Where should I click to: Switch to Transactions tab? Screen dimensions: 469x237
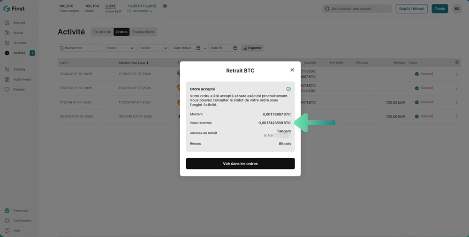point(143,32)
